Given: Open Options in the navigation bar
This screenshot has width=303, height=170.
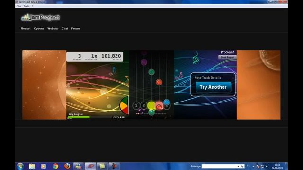Looking at the screenshot, I should pos(39,28).
